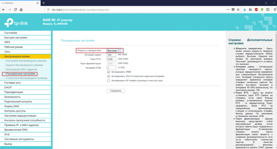Uncheck Активировать Short GI checkbox
Image resolution: width=277 pixels, height=149 pixels.
(108, 76)
